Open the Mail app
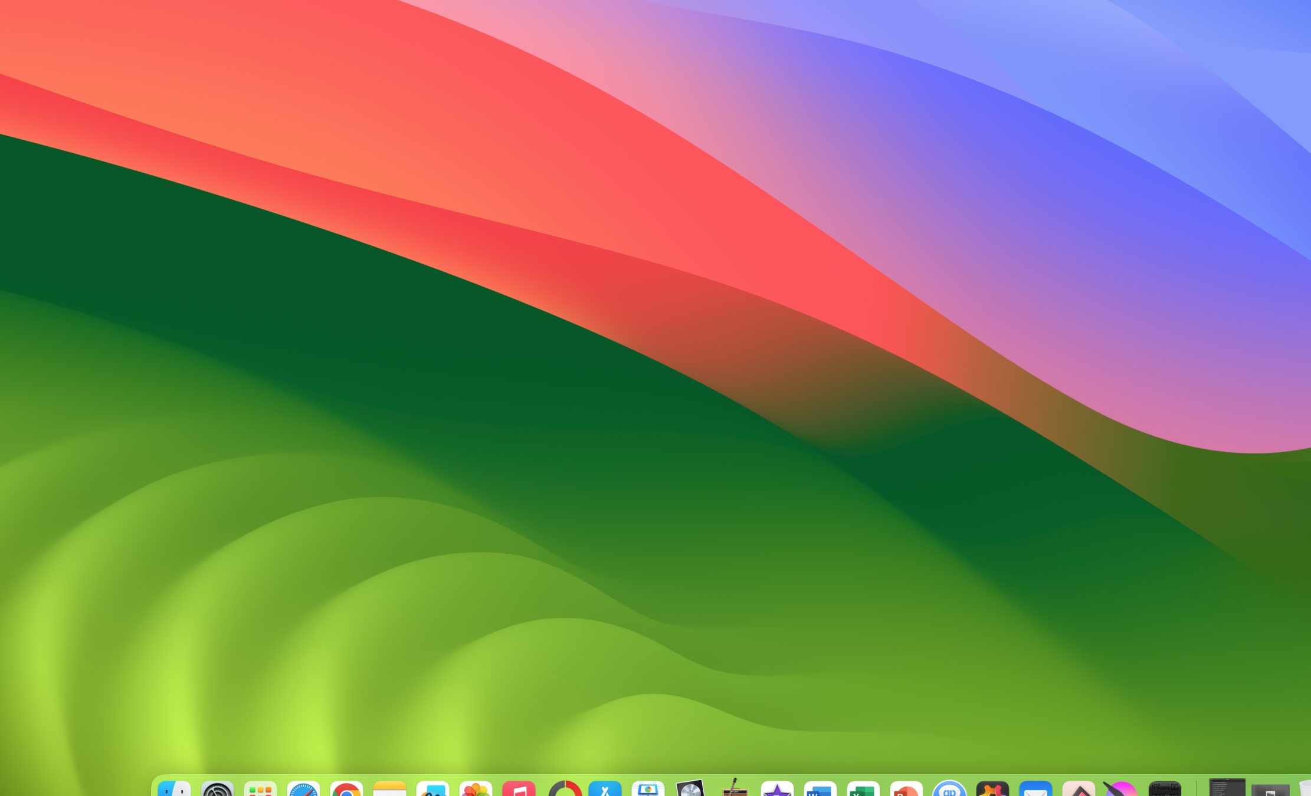Image resolution: width=1311 pixels, height=796 pixels. point(1035,789)
